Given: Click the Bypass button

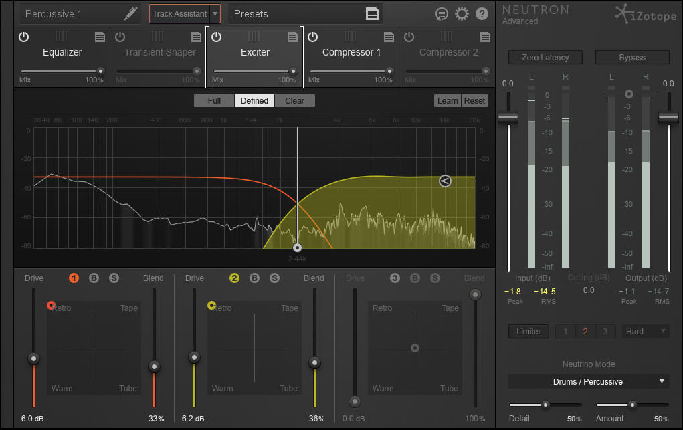Looking at the screenshot, I should (632, 57).
